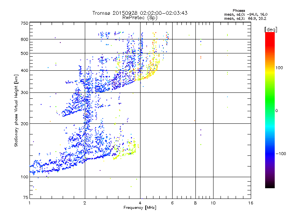Viewport: 295px width, 221px height.
Task: Click the y-axis tick label '200'
Action: [24, 124]
